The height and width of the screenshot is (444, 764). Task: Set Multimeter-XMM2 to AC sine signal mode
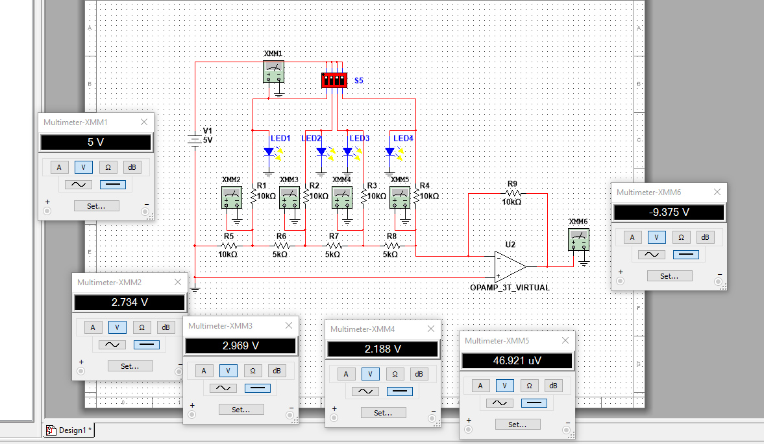[x=112, y=345]
